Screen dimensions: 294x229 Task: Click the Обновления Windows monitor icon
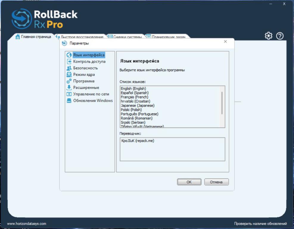coord(69,101)
